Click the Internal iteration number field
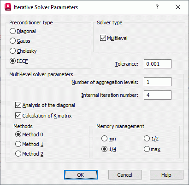Viewport: 189px width, 185px height. point(158,95)
